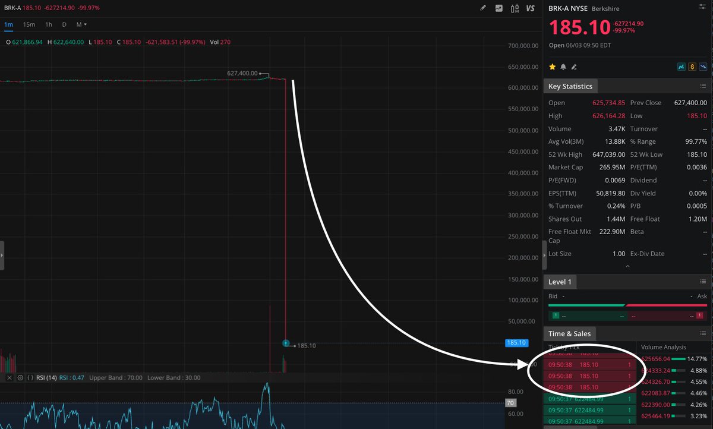The width and height of the screenshot is (713, 429).
Task: Select the 624333.24 volume analysis row
Action: pos(674,371)
